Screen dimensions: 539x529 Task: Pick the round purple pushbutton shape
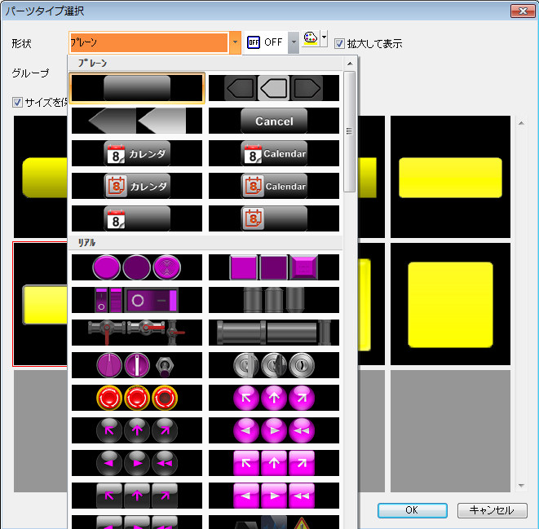(x=137, y=267)
